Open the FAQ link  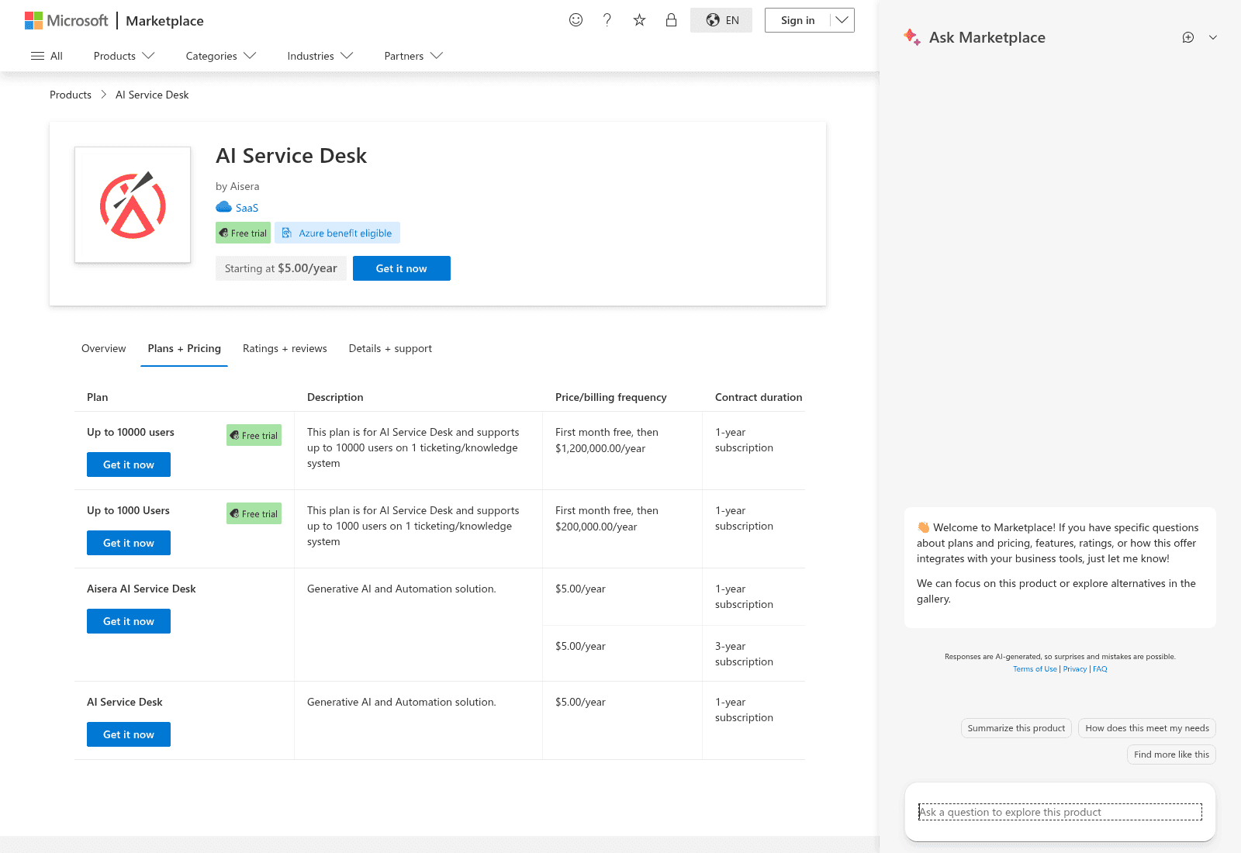click(1100, 669)
